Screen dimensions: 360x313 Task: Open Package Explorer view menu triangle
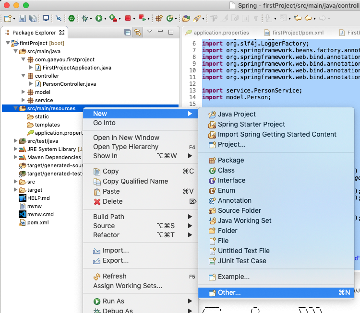[150, 31]
